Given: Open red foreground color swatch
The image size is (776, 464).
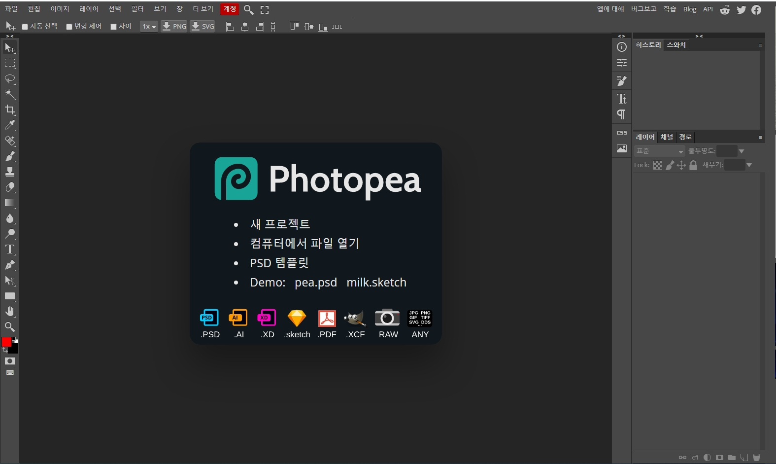Looking at the screenshot, I should [x=6, y=342].
